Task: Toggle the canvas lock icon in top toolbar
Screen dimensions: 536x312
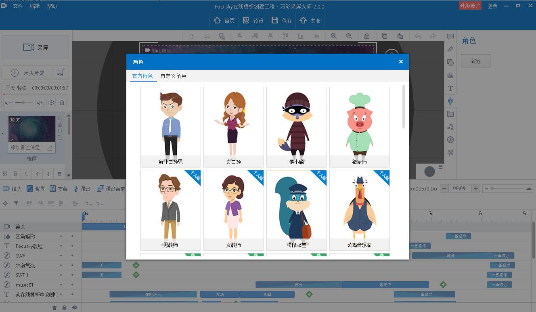Action: click(x=366, y=36)
